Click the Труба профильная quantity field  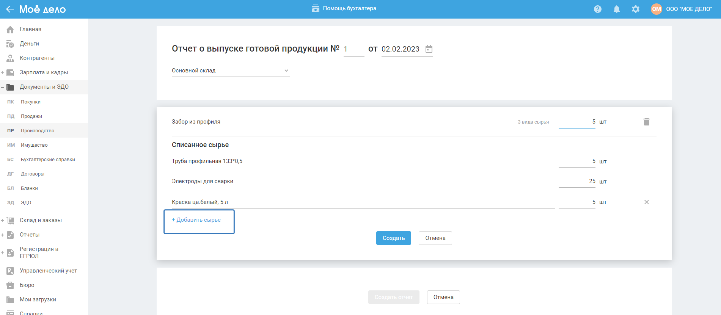coord(577,161)
